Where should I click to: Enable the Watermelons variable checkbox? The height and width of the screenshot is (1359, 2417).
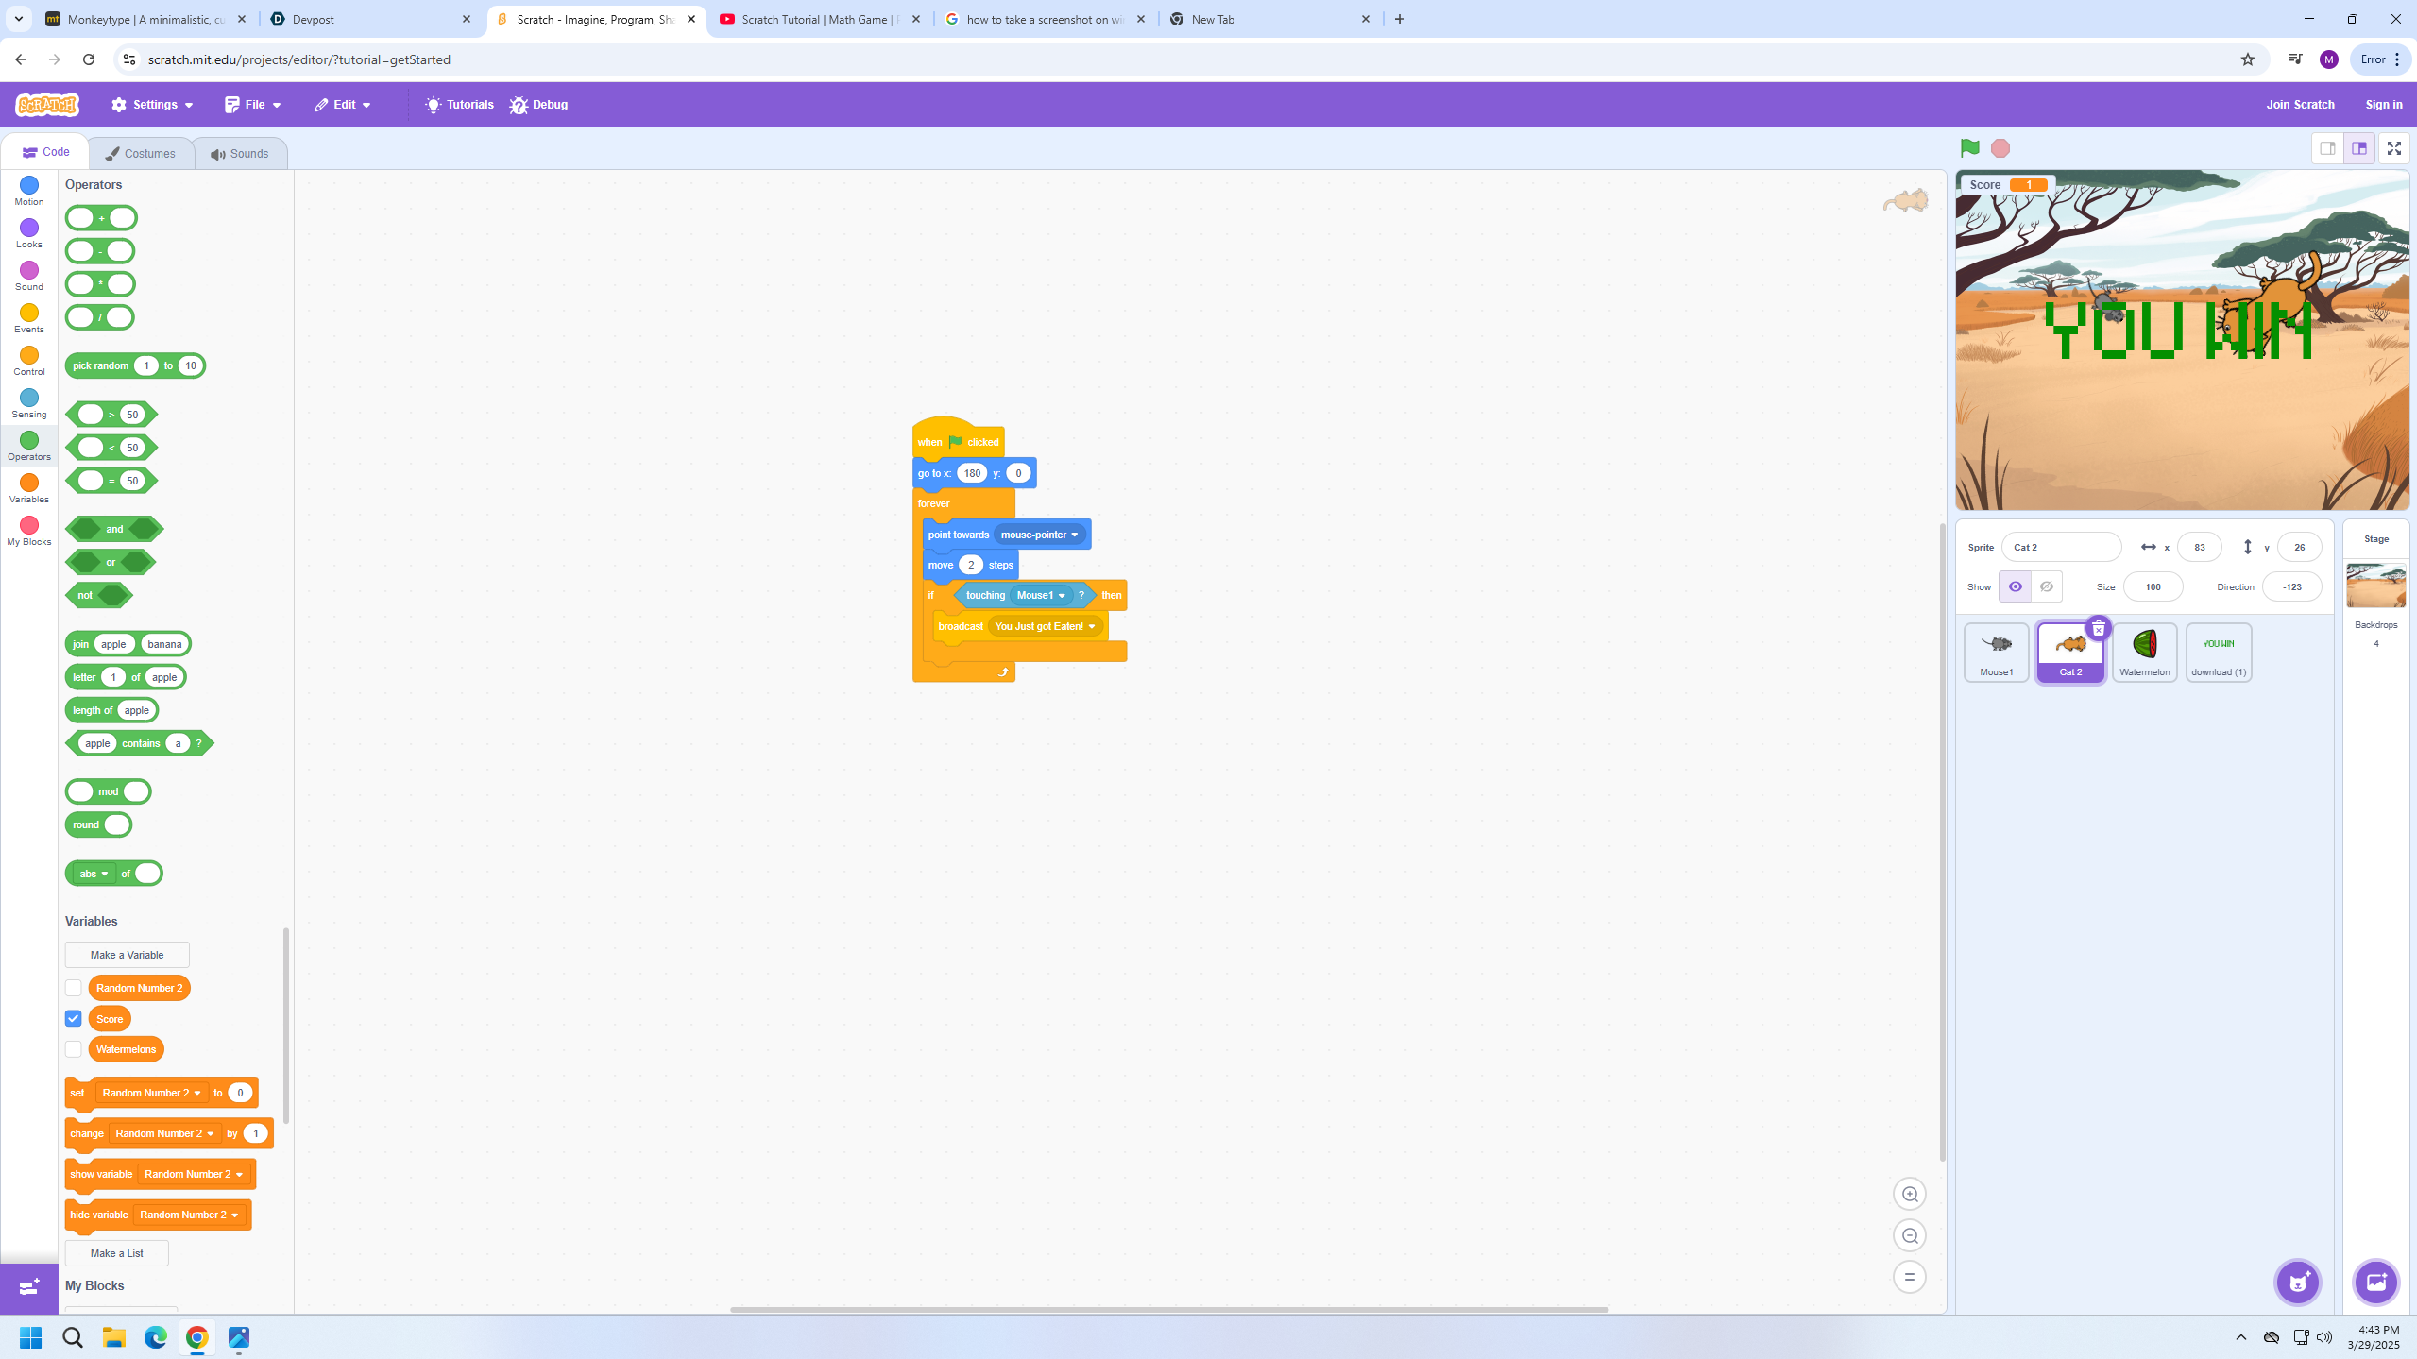[x=74, y=1049]
